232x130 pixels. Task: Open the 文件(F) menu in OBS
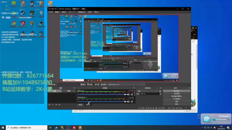click(x=50, y=12)
